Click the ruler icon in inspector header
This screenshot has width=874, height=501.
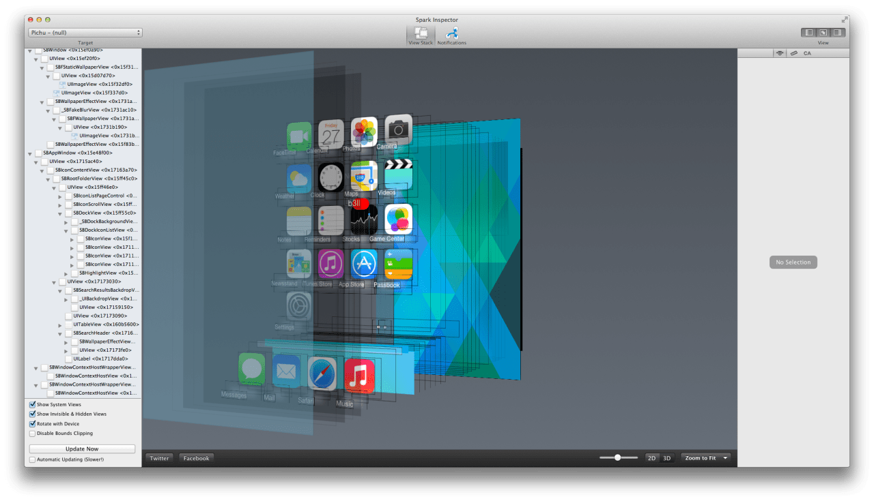pyautogui.click(x=793, y=53)
